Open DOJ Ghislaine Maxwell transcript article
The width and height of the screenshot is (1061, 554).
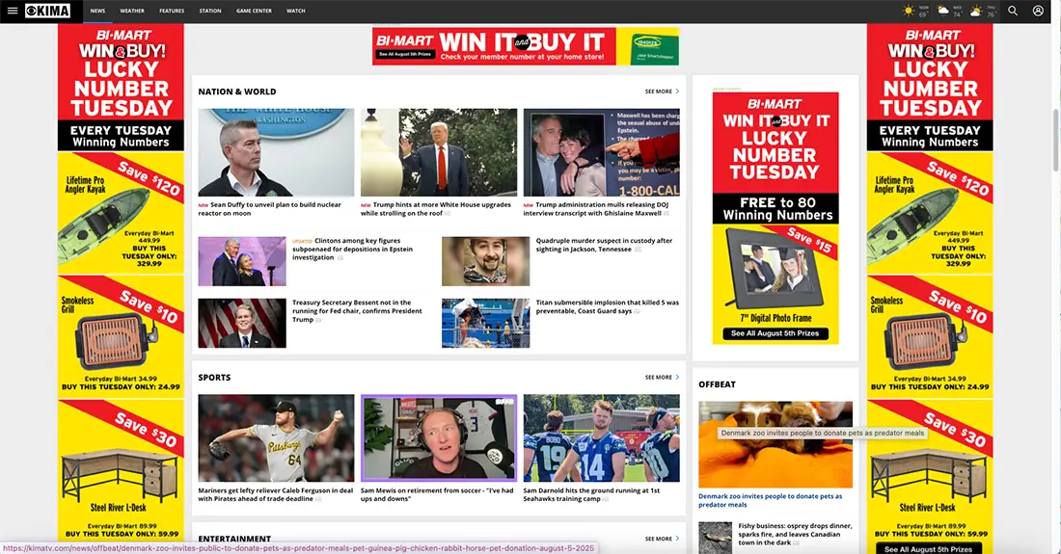597,209
